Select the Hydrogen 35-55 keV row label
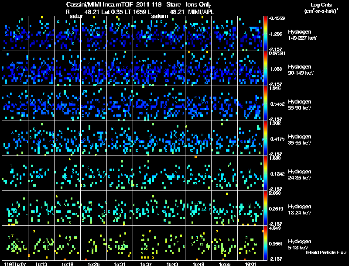349x266 pixels. coord(300,140)
